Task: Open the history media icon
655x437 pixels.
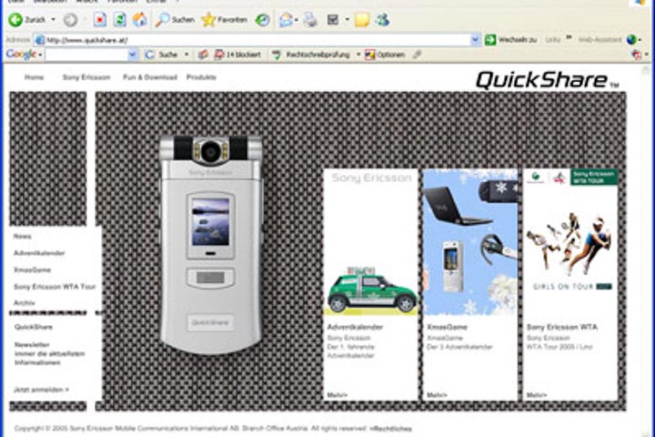Action: point(262,20)
